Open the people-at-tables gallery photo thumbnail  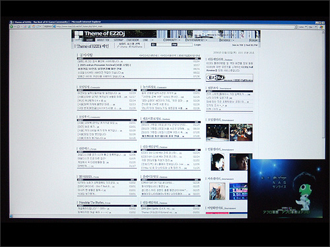click(241, 132)
